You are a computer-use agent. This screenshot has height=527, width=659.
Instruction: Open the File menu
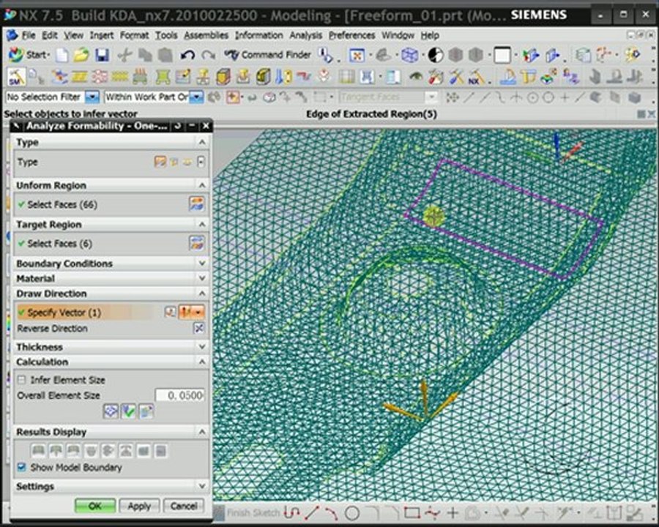coord(29,35)
